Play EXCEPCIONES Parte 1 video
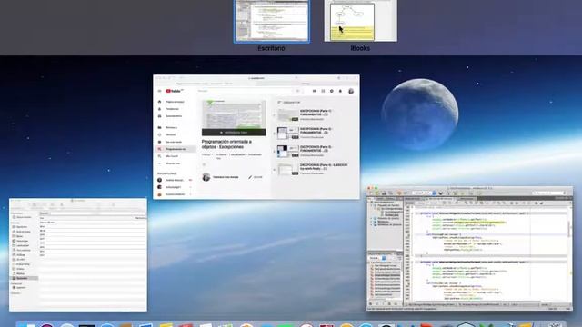The width and height of the screenshot is (582, 327). pyautogui.click(x=312, y=115)
